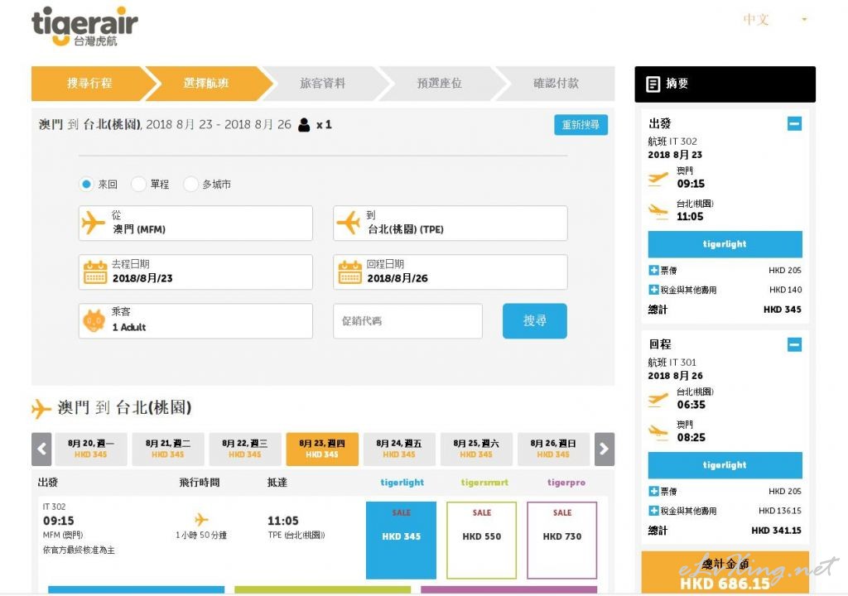Choose the tigerlight HKD 345 fare
This screenshot has width=848, height=596.
402,541
